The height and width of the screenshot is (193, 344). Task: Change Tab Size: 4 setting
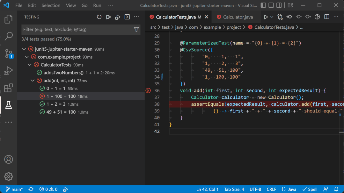coord(234,189)
